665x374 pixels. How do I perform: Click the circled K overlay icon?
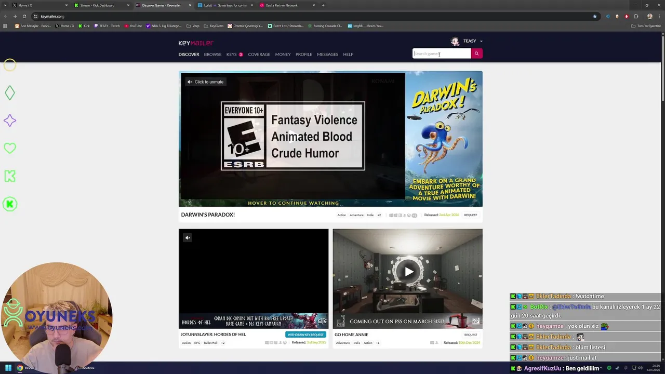pos(10,204)
